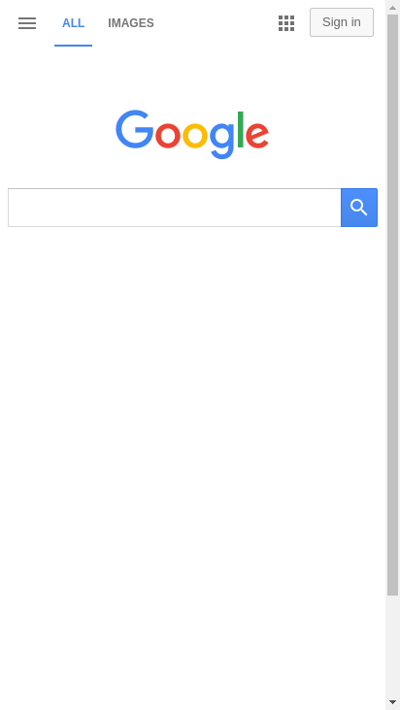Click the blue underline beneath the ALL tab
The height and width of the screenshot is (710, 400).
pyautogui.click(x=73, y=46)
